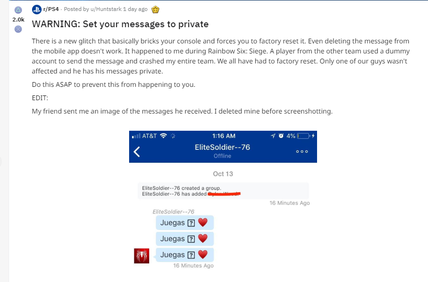The width and height of the screenshot is (428, 282).
Task: Open the post title 'WARNING: Set your messages to private'
Action: pos(120,24)
